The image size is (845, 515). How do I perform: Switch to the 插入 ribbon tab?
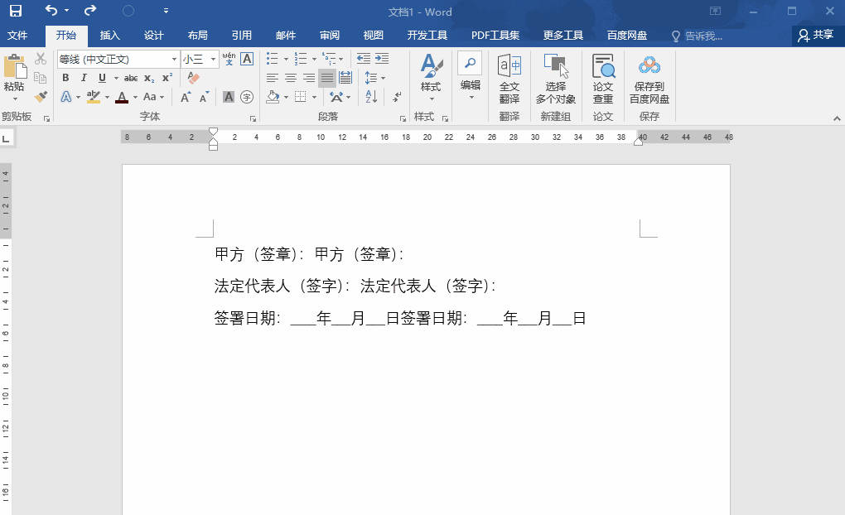coord(110,36)
